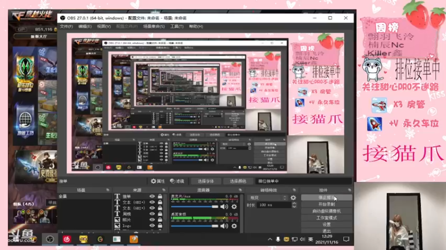The width and height of the screenshot is (446, 250).
Task: Open OBS application icon menu in title bar
Action: point(62,18)
